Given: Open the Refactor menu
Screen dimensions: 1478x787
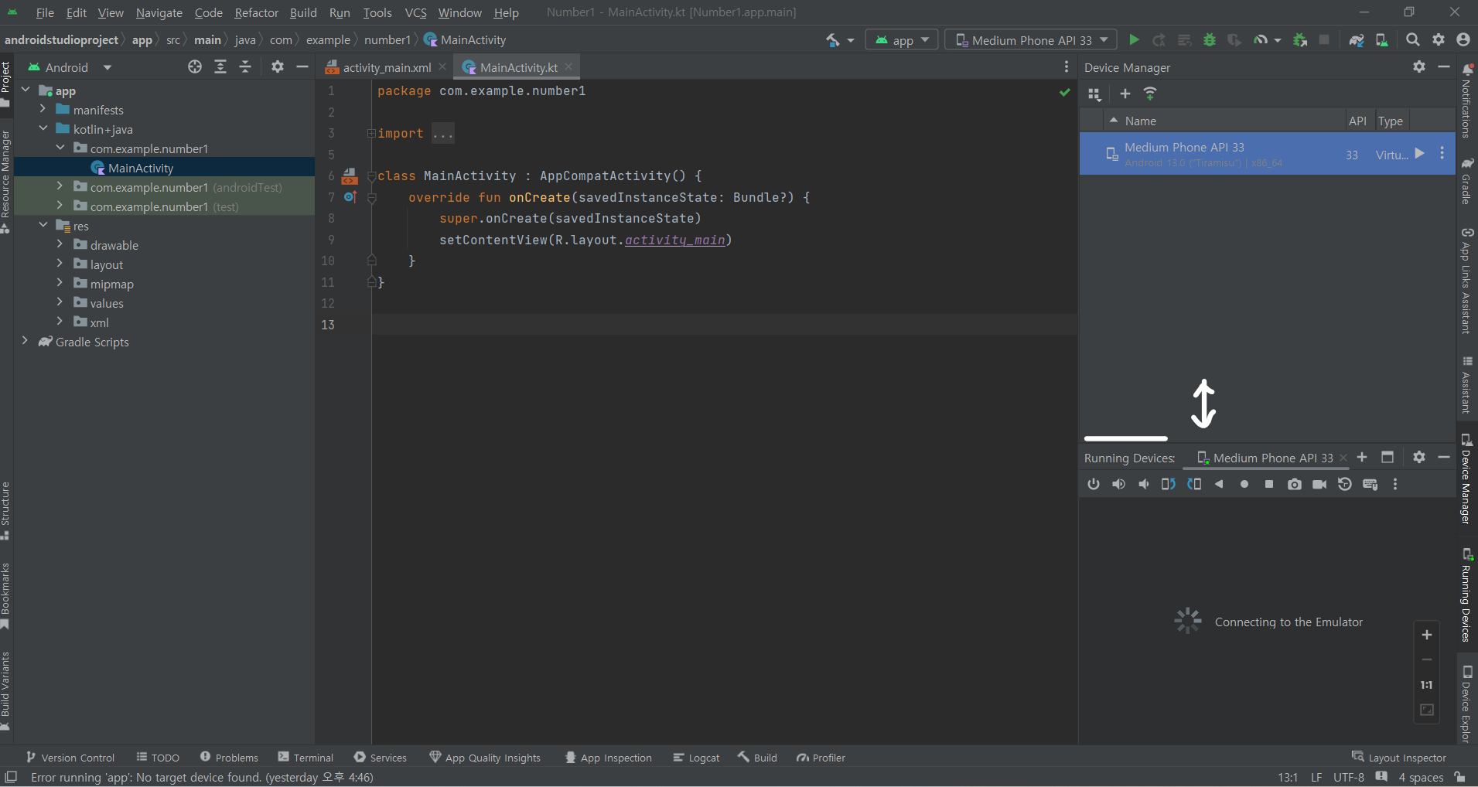Looking at the screenshot, I should point(256,12).
